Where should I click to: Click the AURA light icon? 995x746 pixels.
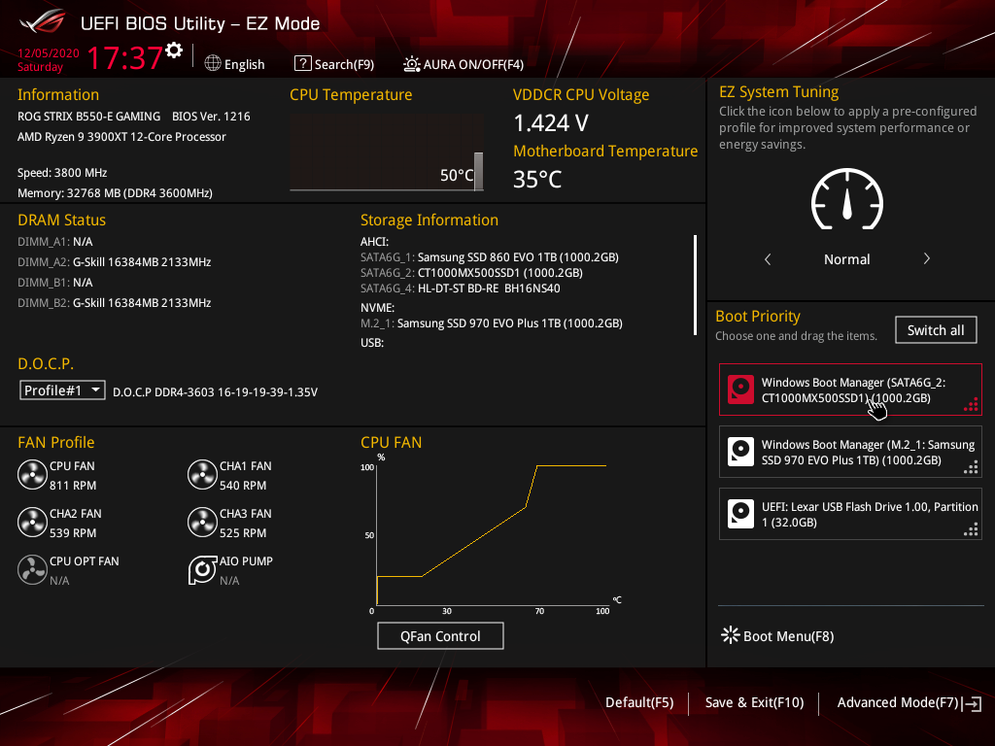(x=411, y=63)
